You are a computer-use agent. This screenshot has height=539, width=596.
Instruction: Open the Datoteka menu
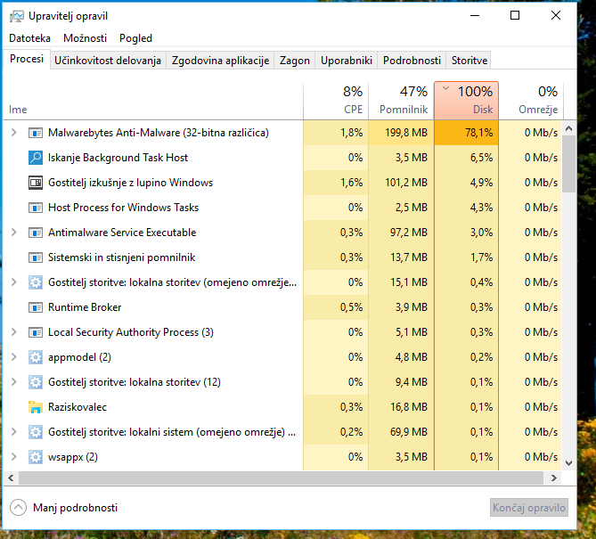29,38
